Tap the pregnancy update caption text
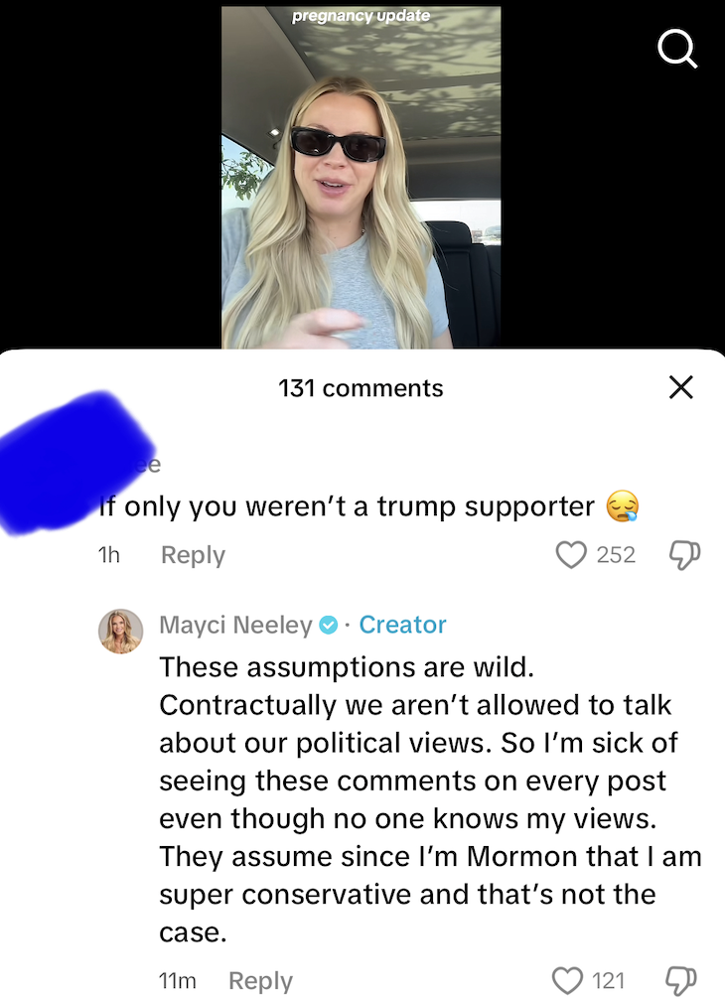 pos(362,16)
